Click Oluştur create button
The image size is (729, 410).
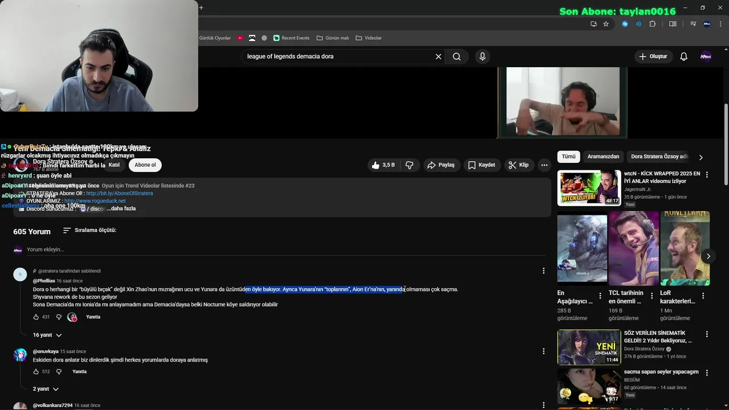[x=653, y=56]
